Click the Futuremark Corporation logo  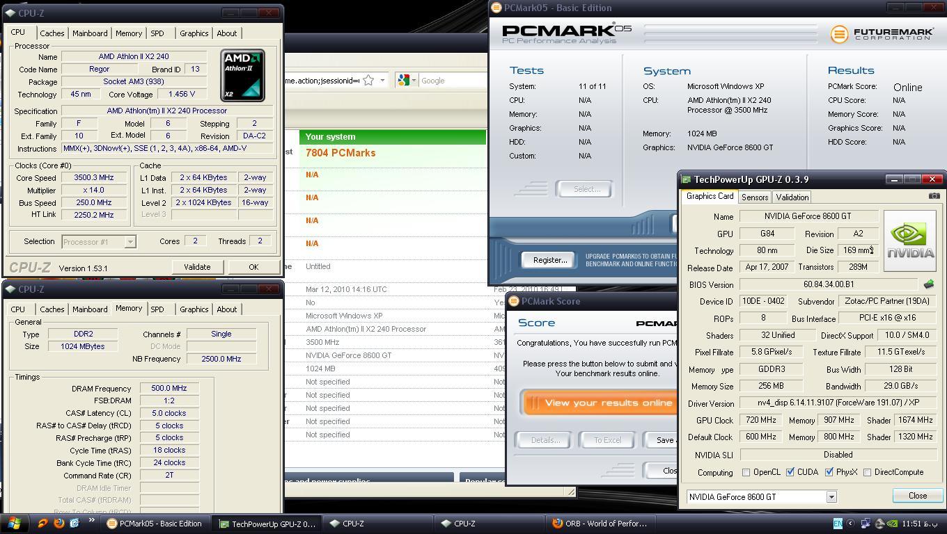point(881,33)
